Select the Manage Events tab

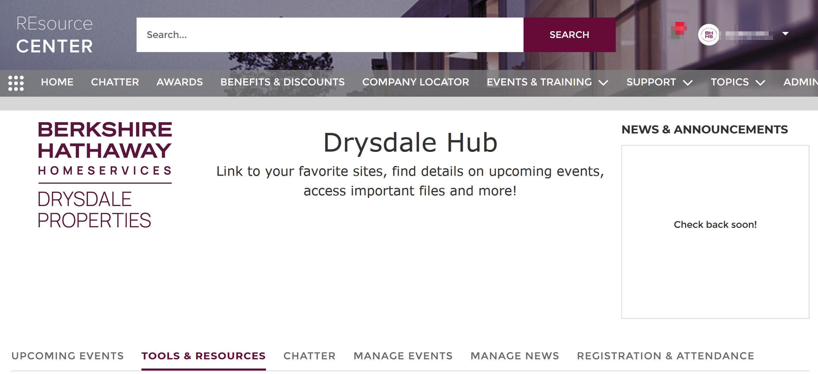click(x=403, y=356)
